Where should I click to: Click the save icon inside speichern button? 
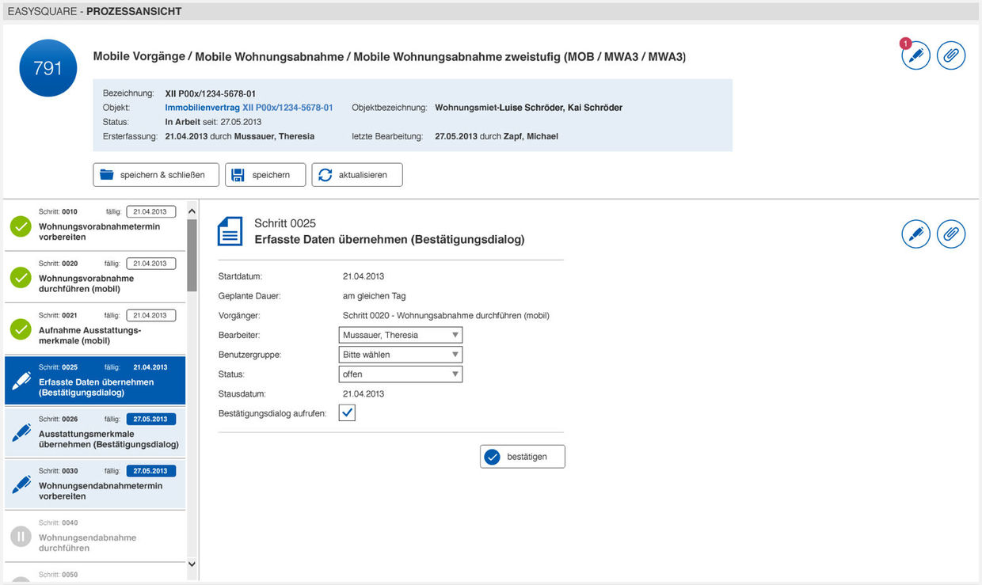click(x=238, y=174)
